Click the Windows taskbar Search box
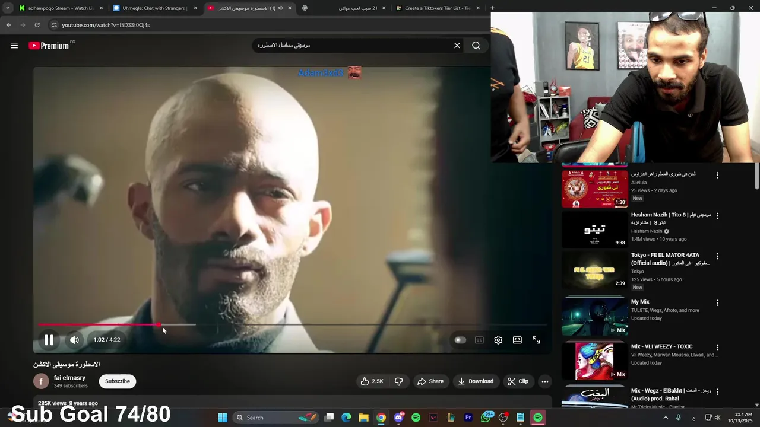The height and width of the screenshot is (427, 760). [x=276, y=418]
